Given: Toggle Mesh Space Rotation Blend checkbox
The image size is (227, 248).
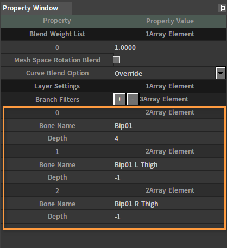Looking at the screenshot, I should click(x=116, y=60).
